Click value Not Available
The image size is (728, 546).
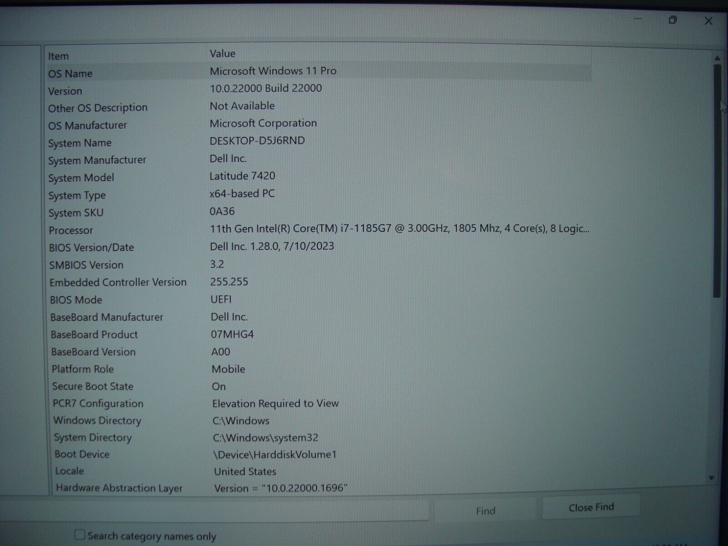pyautogui.click(x=242, y=106)
